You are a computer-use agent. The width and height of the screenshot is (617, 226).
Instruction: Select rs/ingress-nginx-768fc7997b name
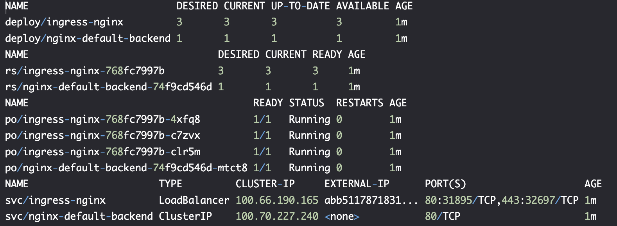tap(85, 71)
